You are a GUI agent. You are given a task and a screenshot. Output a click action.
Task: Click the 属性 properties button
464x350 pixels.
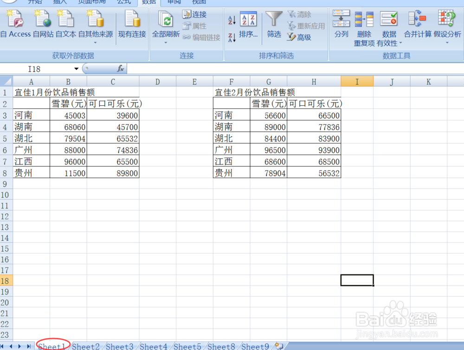[194, 26]
